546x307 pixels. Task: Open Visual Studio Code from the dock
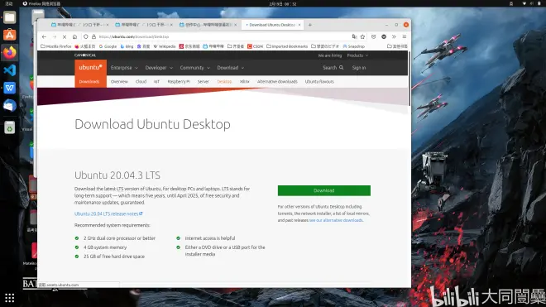tap(10, 70)
